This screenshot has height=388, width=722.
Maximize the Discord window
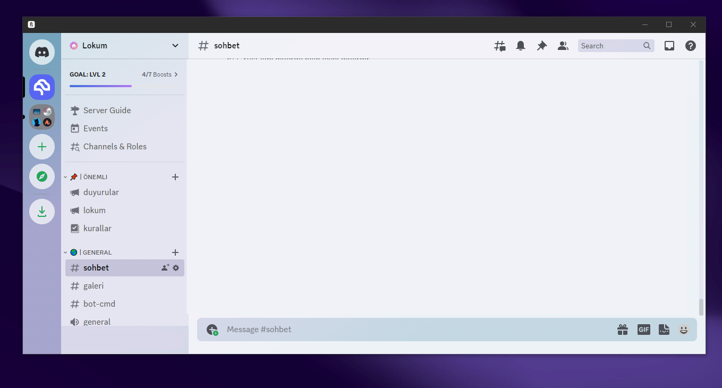669,24
